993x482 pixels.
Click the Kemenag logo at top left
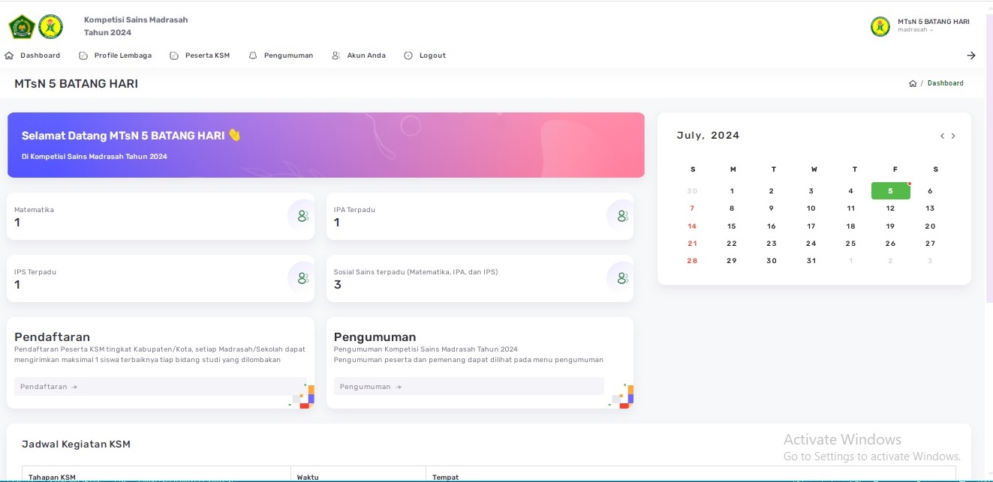tap(21, 27)
